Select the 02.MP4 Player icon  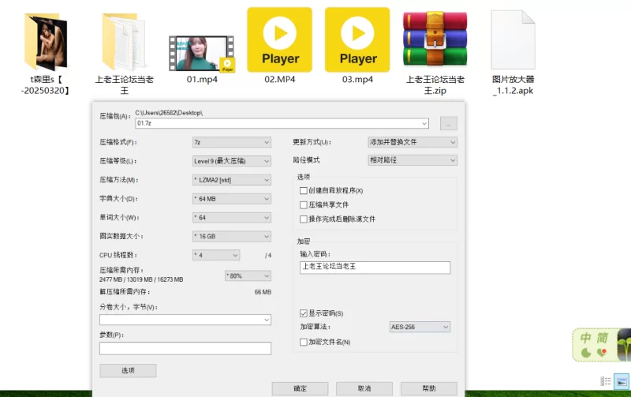click(280, 39)
